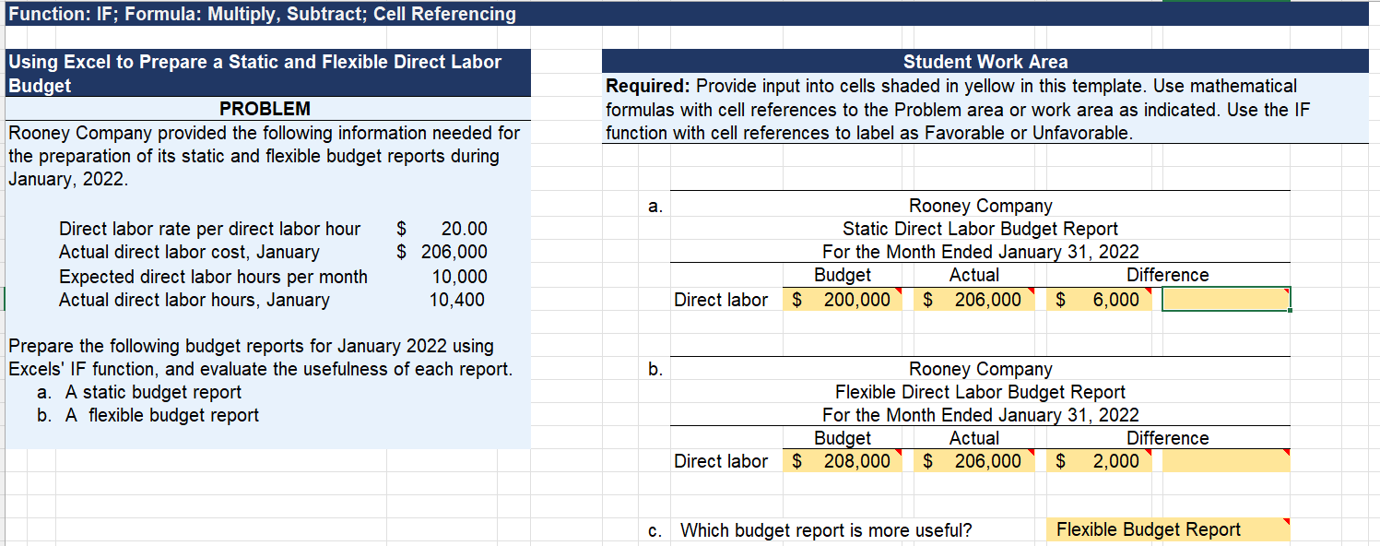This screenshot has height=546, width=1380.
Task: Select the Direct labor row label in the static report
Action: pos(722,299)
